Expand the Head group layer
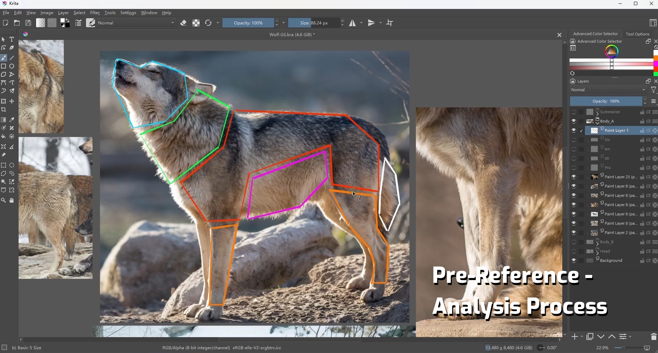Image resolution: width=658 pixels, height=353 pixels. point(598,252)
